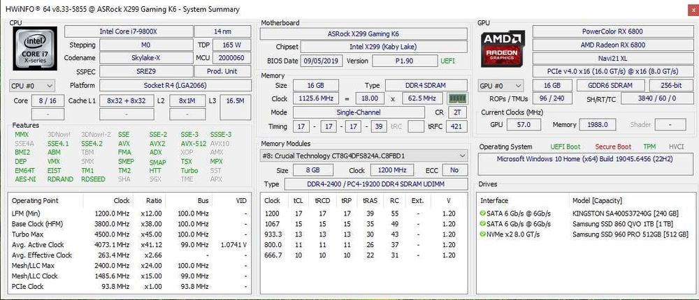Open the GPU #0 selector dropdown
699x300 pixels.
point(501,85)
